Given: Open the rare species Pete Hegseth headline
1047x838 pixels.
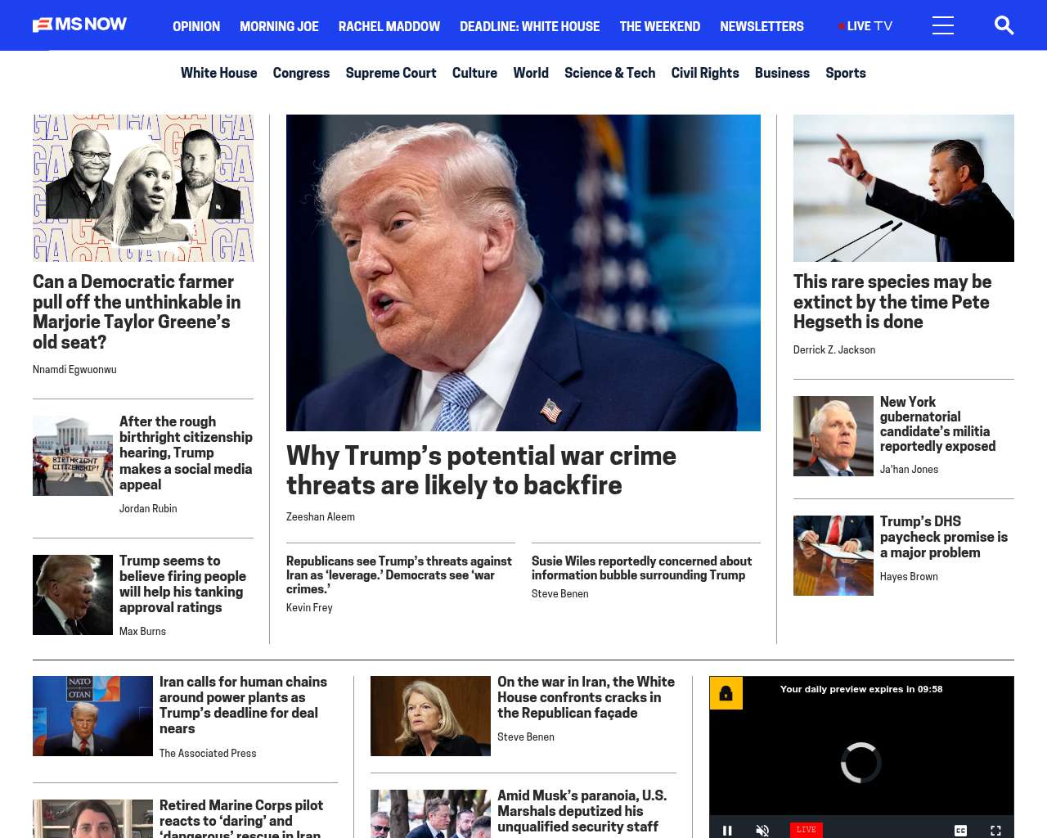Looking at the screenshot, I should 892,302.
